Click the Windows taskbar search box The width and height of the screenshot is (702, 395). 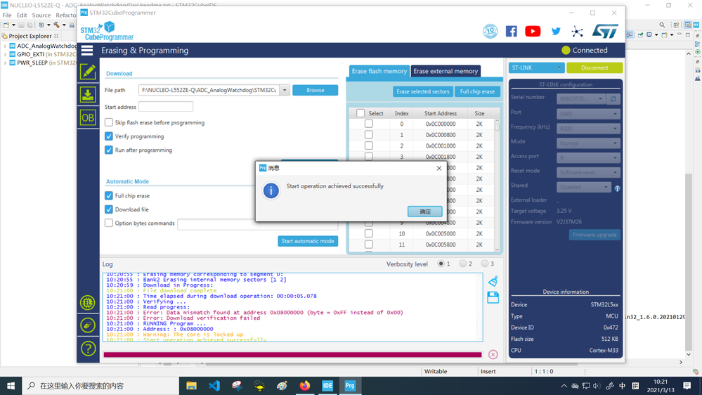coord(100,386)
